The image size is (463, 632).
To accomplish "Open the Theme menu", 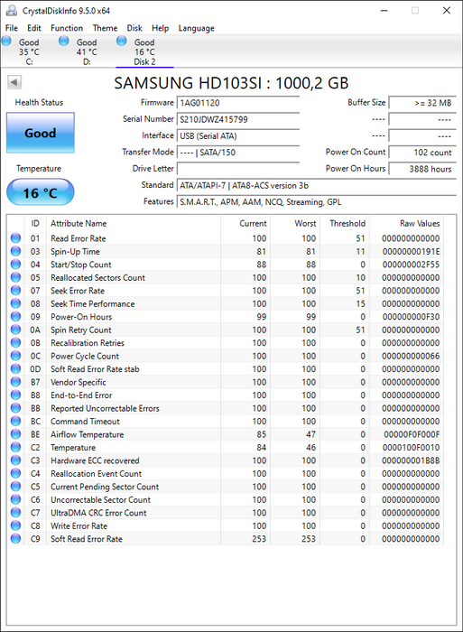I will [x=105, y=28].
